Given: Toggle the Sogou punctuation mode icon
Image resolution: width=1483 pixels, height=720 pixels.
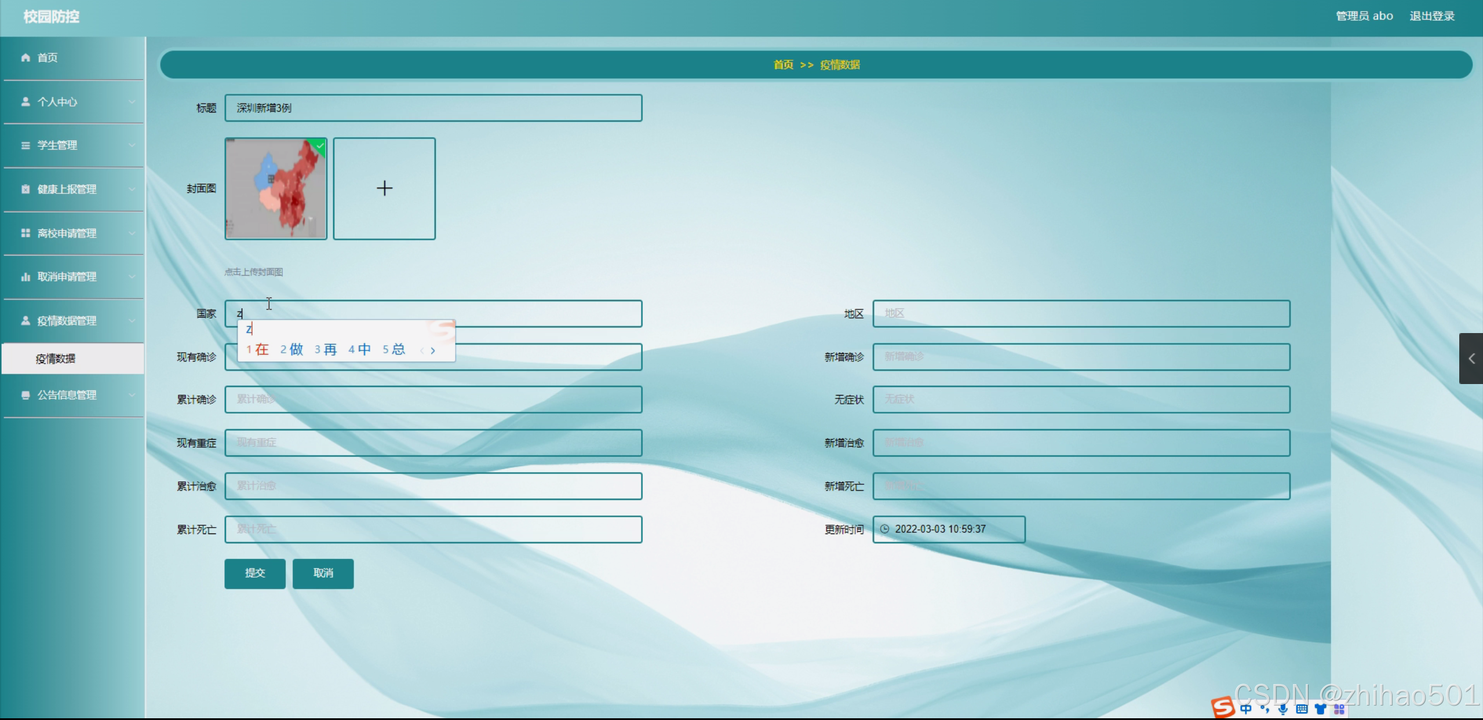Looking at the screenshot, I should click(x=1265, y=709).
